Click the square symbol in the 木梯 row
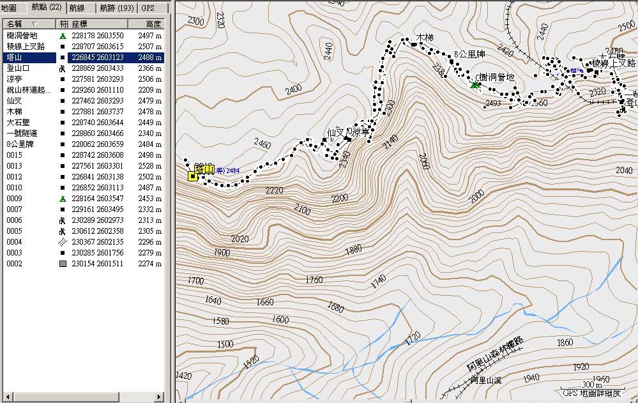Viewport: 638px width, 403px height. pos(63,112)
